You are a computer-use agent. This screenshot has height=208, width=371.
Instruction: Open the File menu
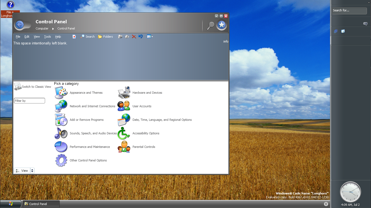[18, 37]
